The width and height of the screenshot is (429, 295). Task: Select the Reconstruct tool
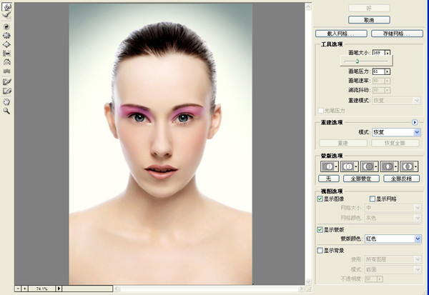pos(6,16)
